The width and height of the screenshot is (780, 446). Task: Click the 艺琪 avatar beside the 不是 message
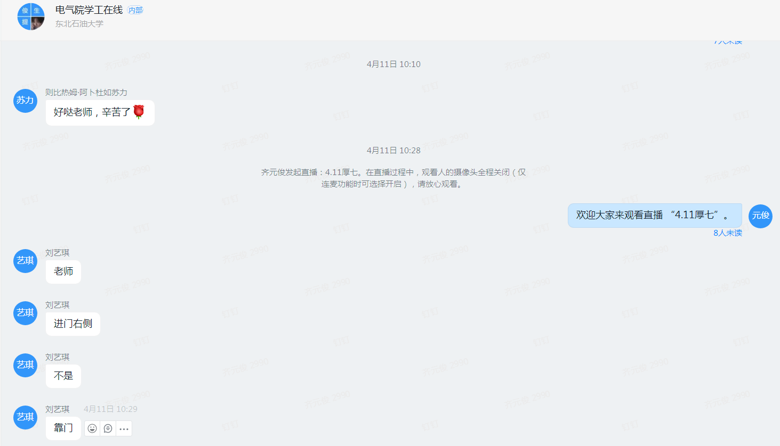(x=25, y=365)
